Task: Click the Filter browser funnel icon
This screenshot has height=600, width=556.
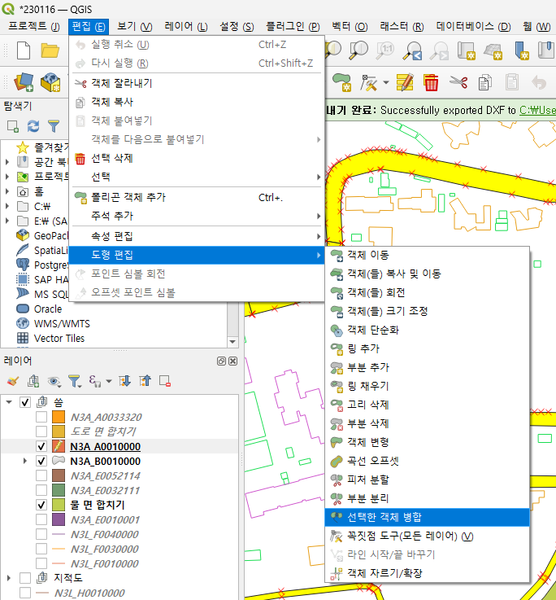Action: click(54, 126)
